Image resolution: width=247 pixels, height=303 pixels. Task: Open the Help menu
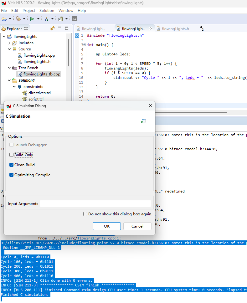(82, 10)
